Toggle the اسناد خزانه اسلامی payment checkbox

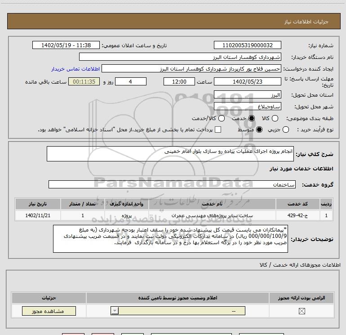218,130
